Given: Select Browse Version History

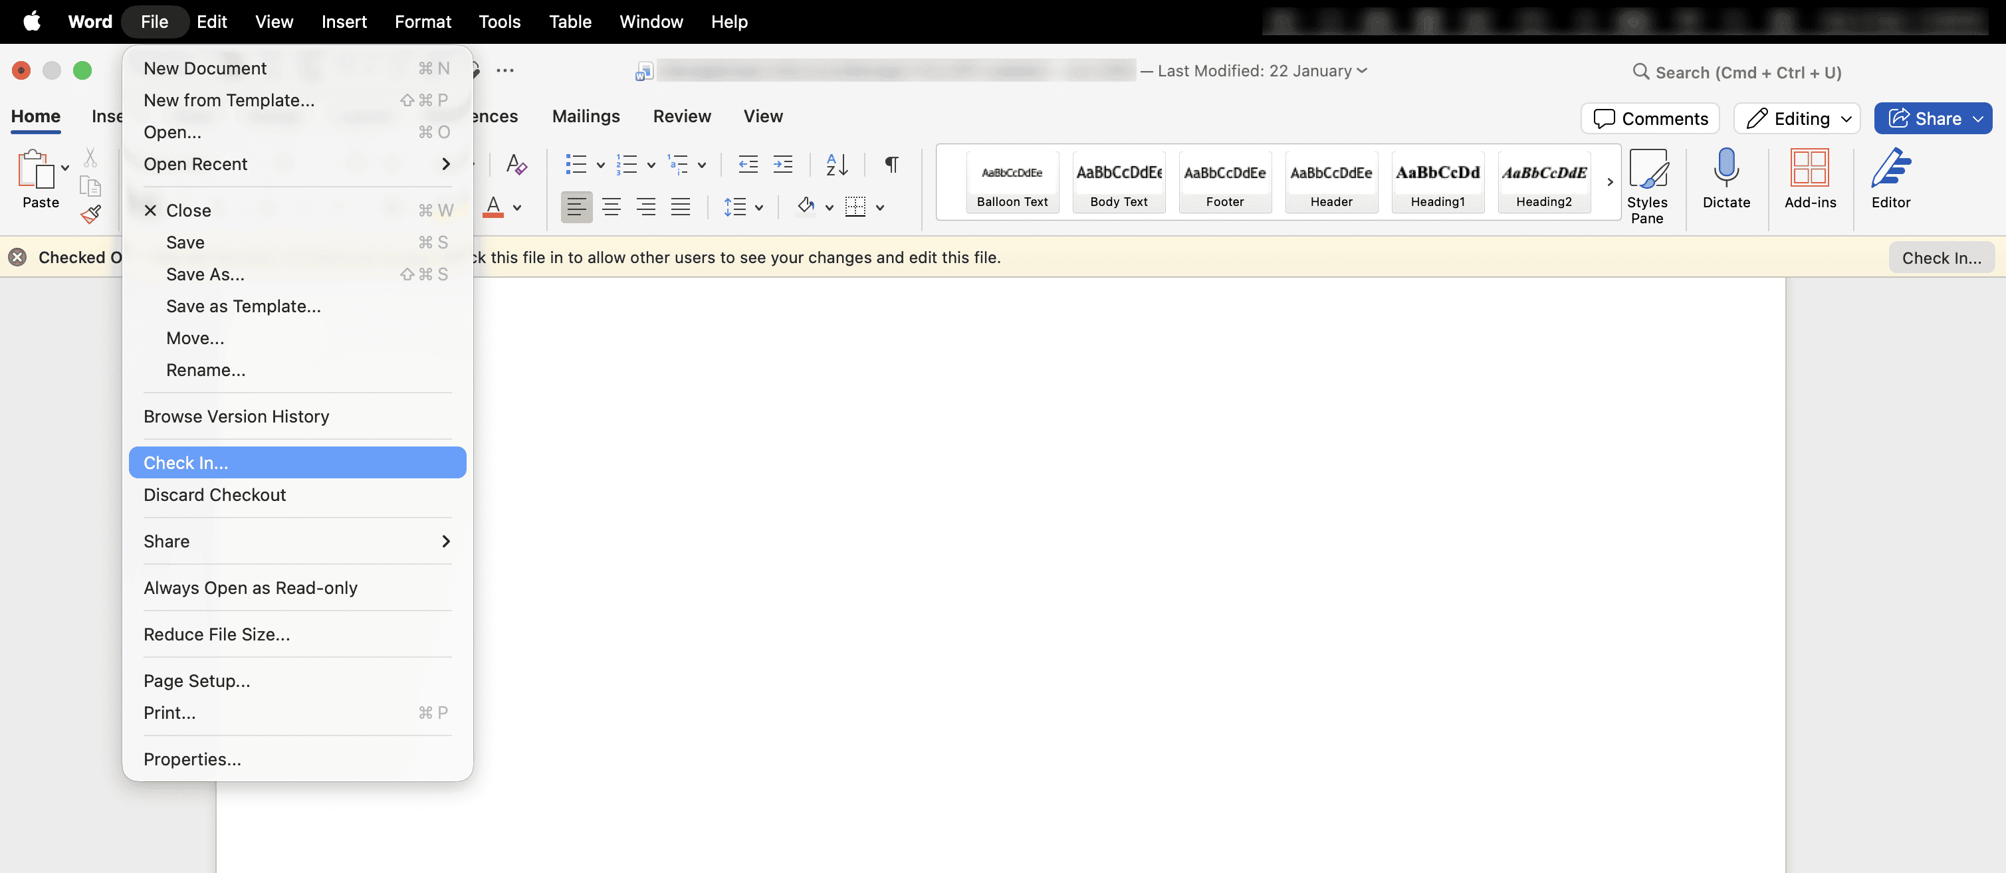Looking at the screenshot, I should [x=236, y=417].
